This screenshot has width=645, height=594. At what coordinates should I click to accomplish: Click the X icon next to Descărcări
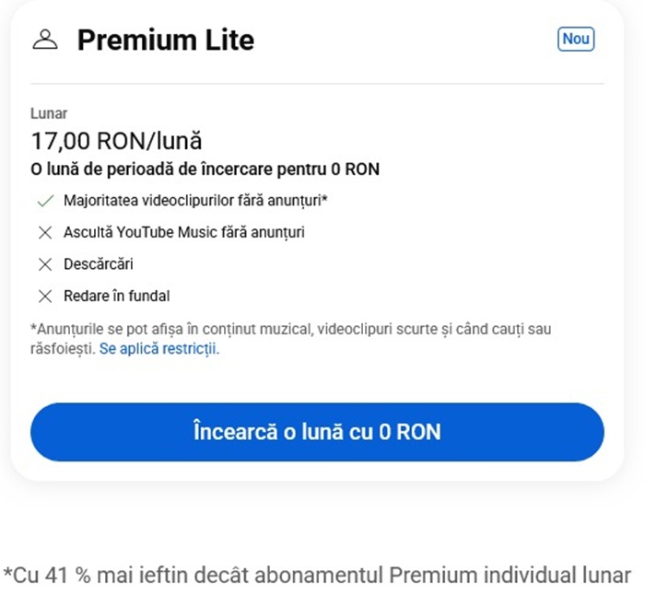click(x=44, y=264)
